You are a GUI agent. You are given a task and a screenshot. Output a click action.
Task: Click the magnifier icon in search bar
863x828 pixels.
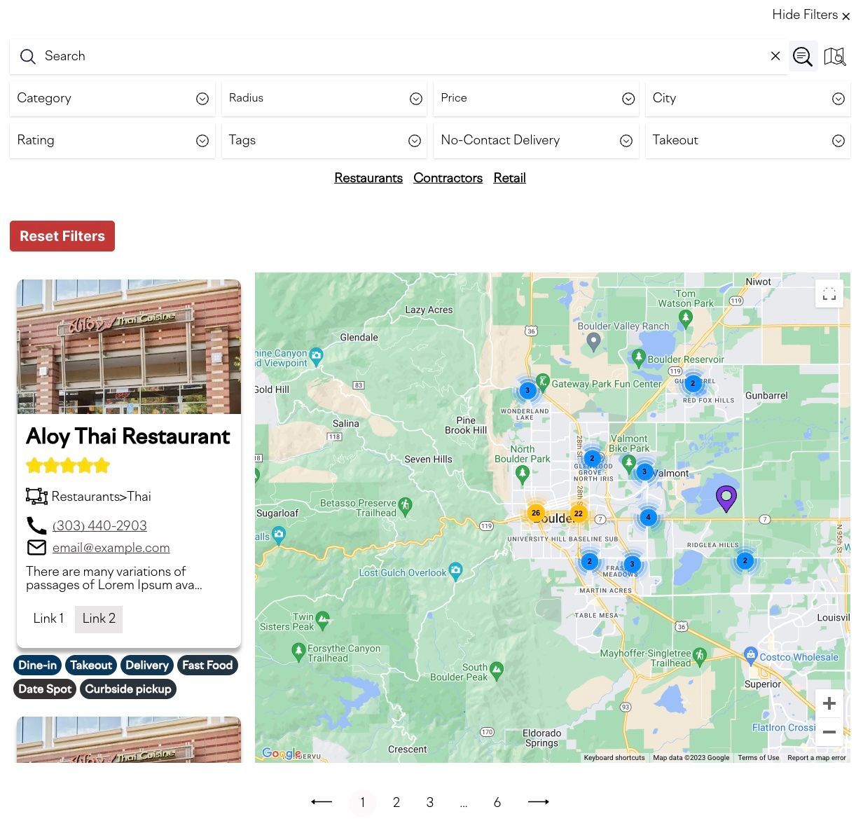(x=28, y=57)
